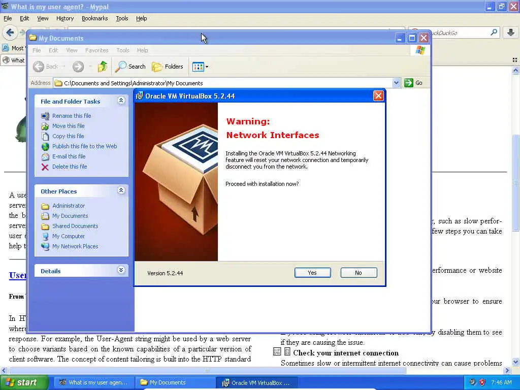Click the Mypal horizontal scrollbar thumb

[207, 370]
